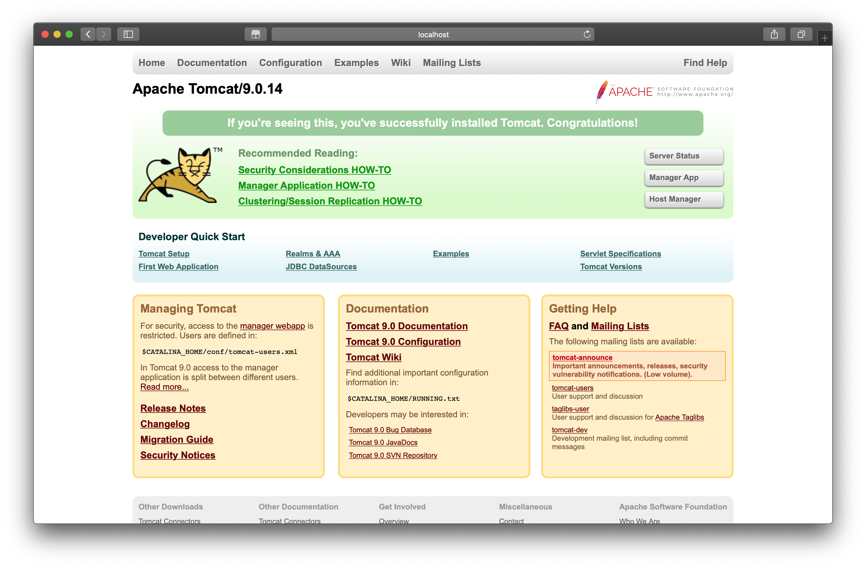The image size is (866, 568).
Task: Click the localhost address field
Action: 433,34
